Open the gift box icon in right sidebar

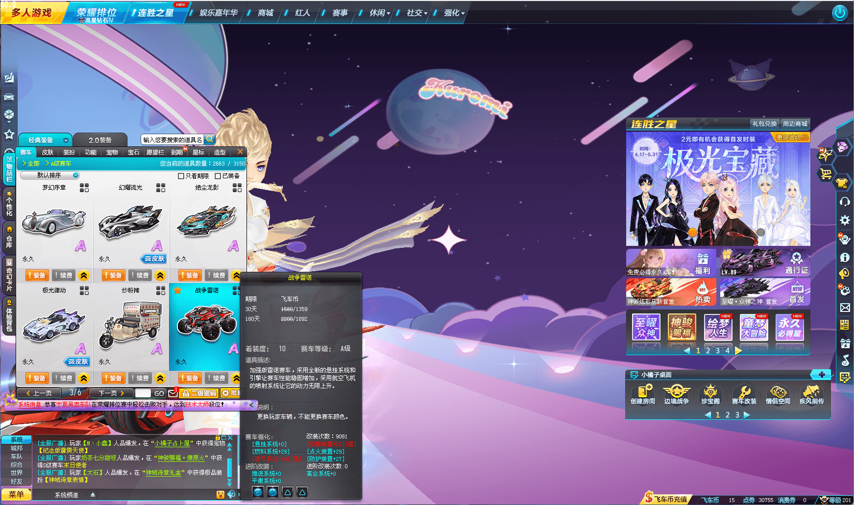(845, 343)
